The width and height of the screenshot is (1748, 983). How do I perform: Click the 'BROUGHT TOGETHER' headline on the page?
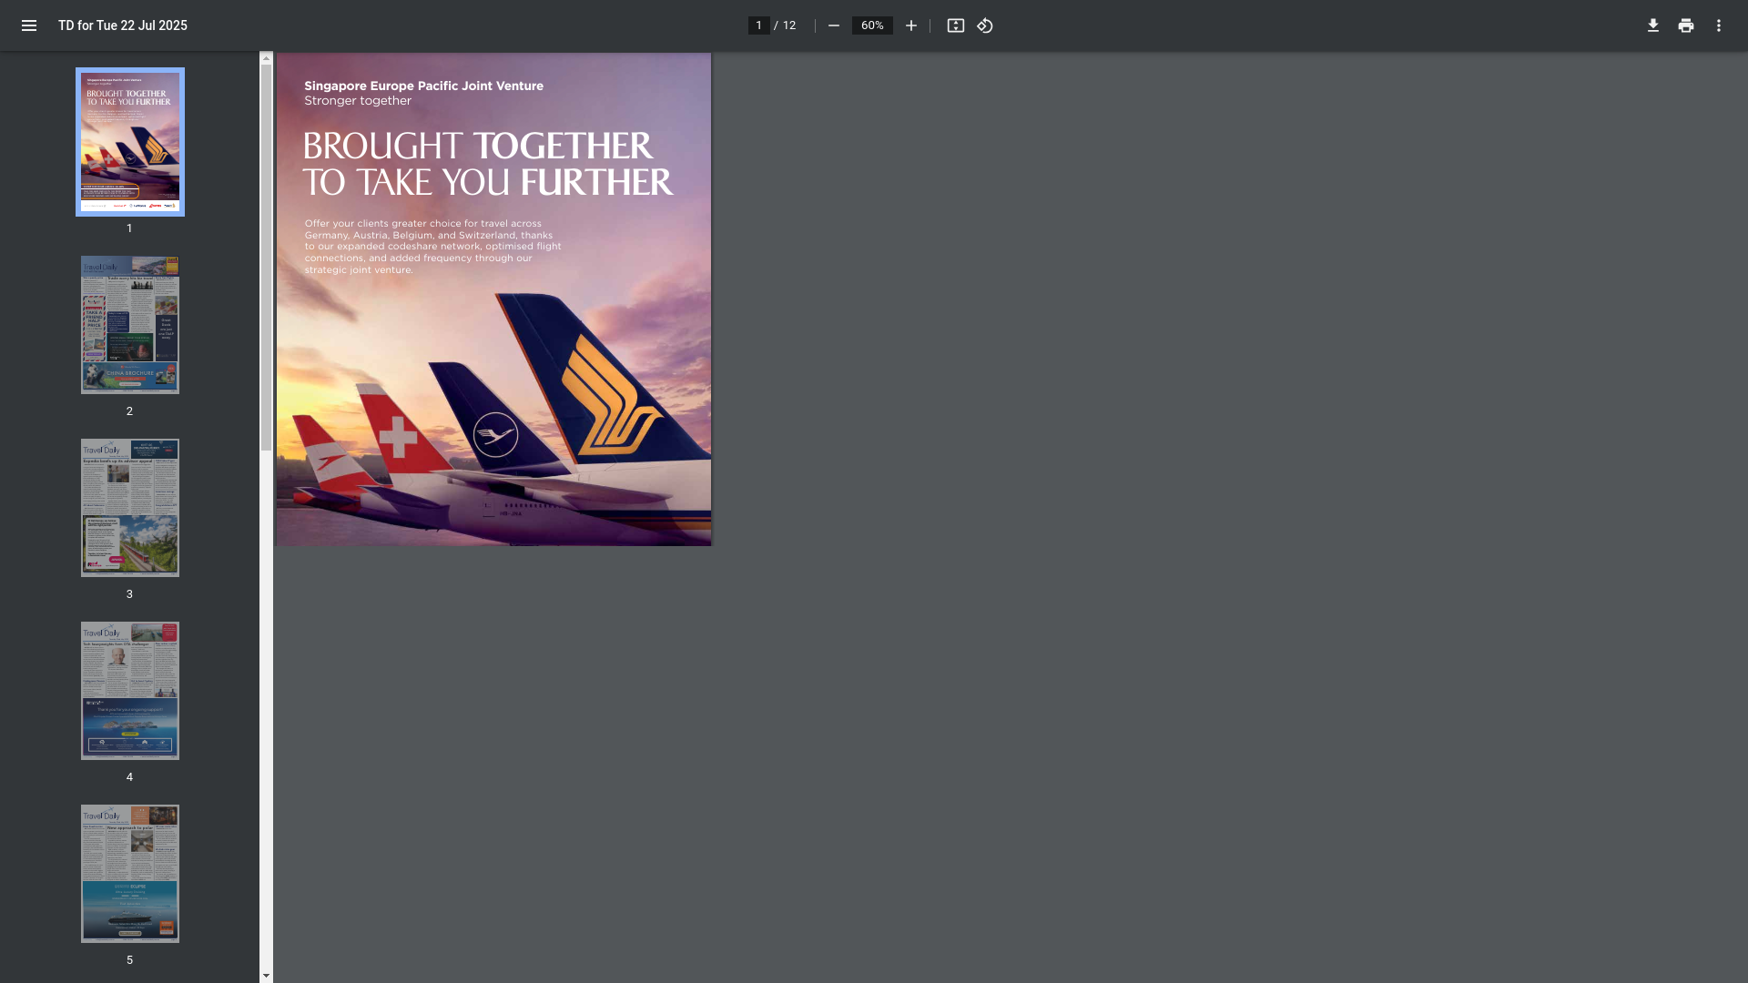click(x=478, y=147)
